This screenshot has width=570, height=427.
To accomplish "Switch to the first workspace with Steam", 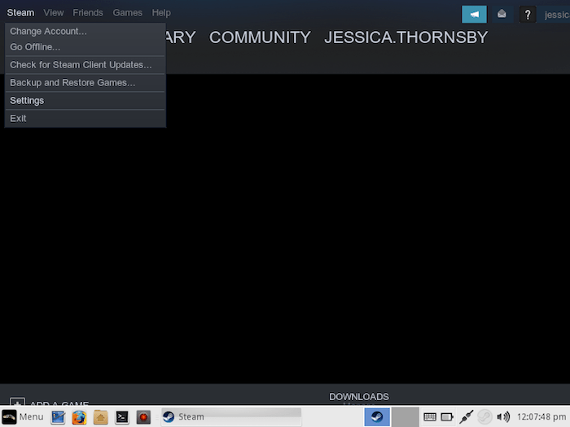I will [377, 416].
